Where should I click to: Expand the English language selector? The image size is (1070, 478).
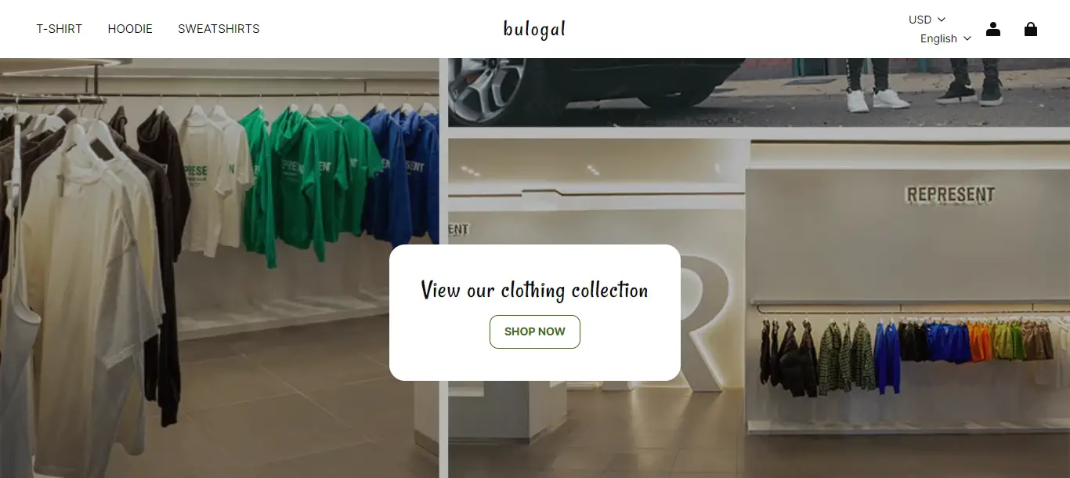coord(945,38)
